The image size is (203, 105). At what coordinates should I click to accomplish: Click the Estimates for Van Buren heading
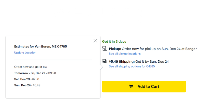(40, 47)
